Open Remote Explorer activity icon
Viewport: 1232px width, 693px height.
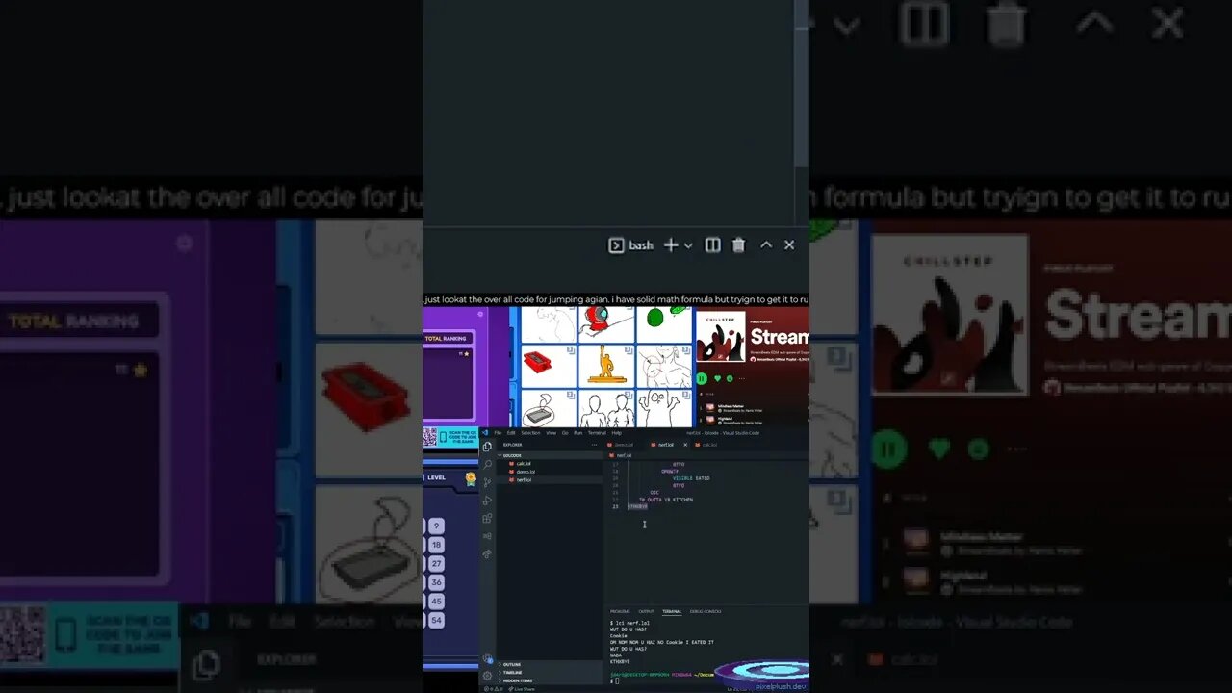tap(487, 536)
